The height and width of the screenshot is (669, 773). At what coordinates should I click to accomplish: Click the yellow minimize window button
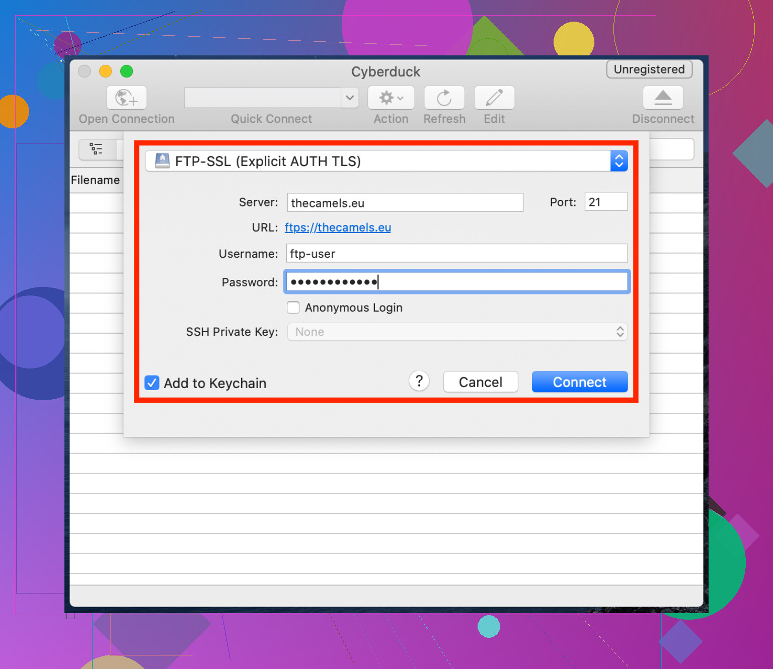pyautogui.click(x=106, y=71)
